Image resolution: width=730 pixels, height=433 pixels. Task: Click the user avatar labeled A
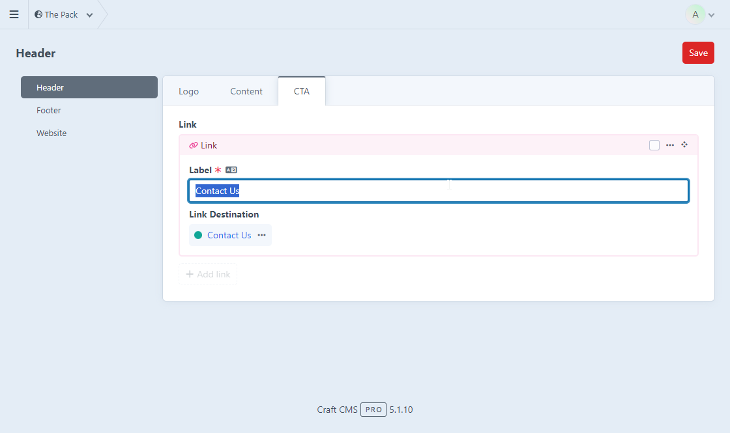tap(695, 14)
